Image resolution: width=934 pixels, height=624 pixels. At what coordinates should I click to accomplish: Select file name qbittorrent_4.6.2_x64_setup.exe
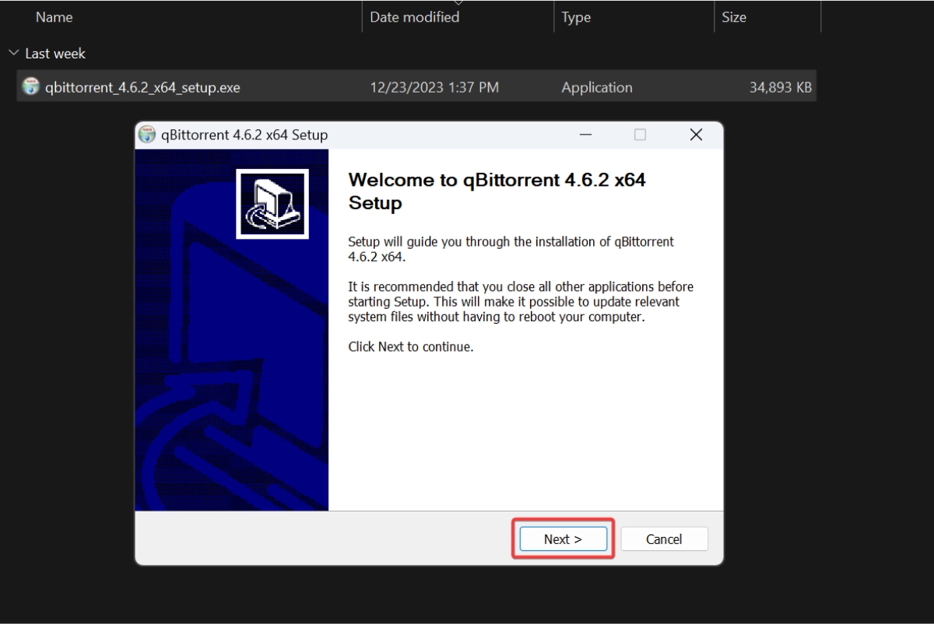(x=142, y=87)
